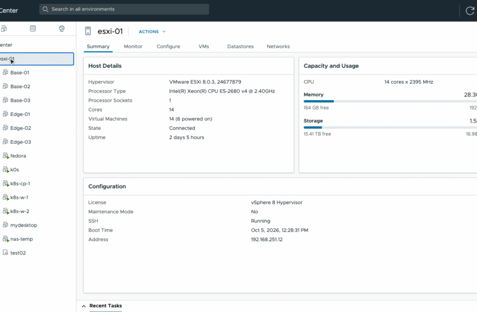Select the fedora VM in tree

tap(18, 156)
